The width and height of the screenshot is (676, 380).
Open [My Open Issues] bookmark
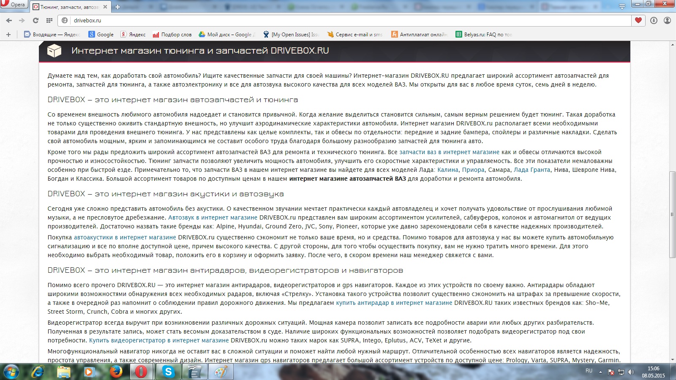291,35
